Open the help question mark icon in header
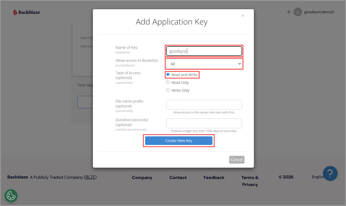Image resolution: width=346 pixels, height=206 pixels. coord(289,12)
